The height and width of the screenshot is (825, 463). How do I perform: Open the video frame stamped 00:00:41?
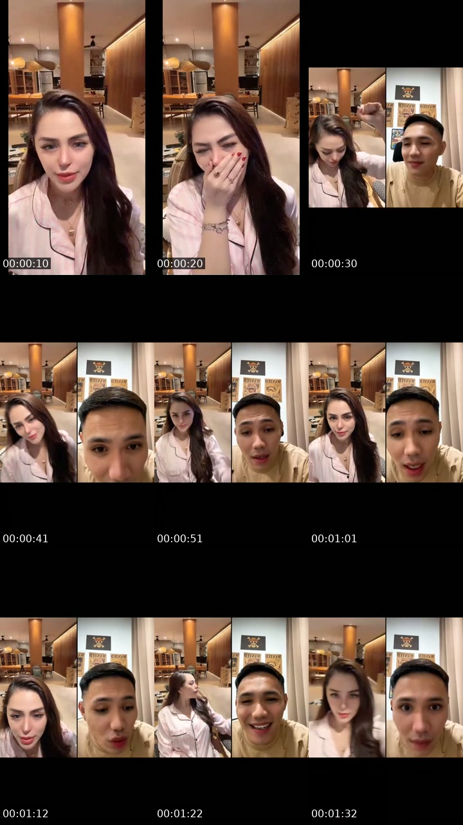coord(77,412)
